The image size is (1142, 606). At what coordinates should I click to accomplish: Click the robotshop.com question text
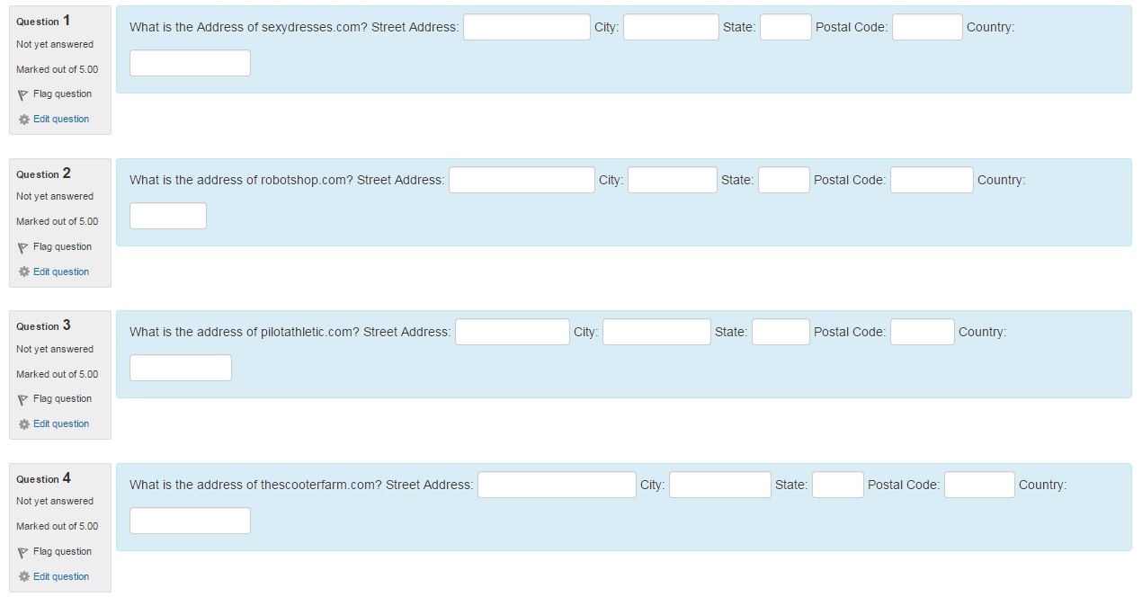tap(241, 180)
